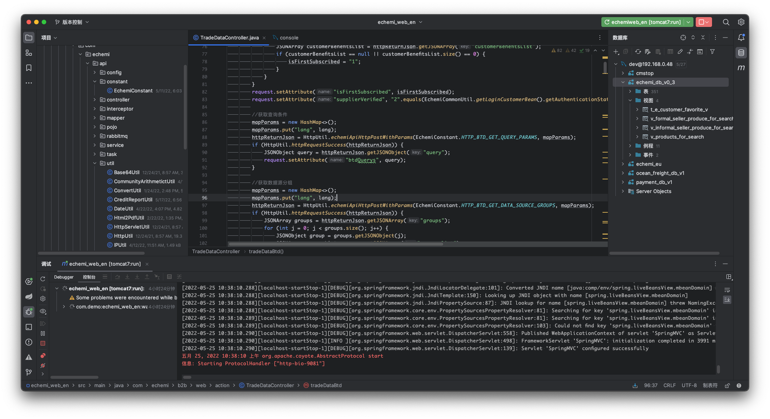Add new data source plus icon
This screenshot has width=770, height=419.
tap(616, 52)
